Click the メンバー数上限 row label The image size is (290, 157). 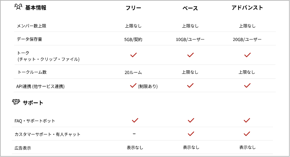(31, 26)
